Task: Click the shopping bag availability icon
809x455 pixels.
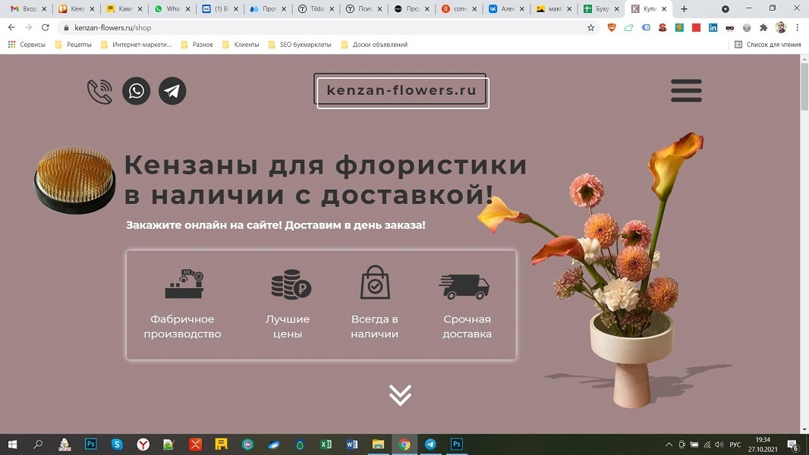Action: point(375,283)
